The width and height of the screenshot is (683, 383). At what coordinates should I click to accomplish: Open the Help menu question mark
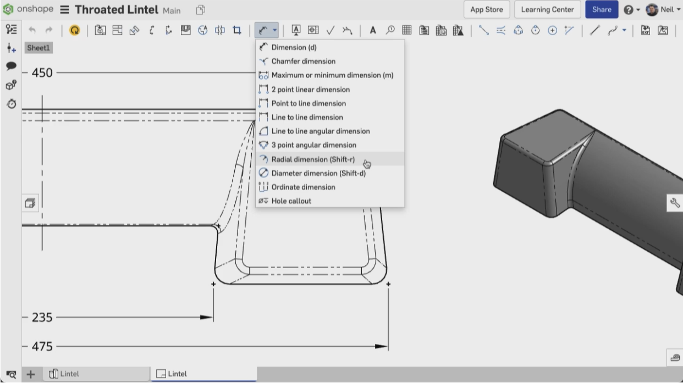(631, 10)
